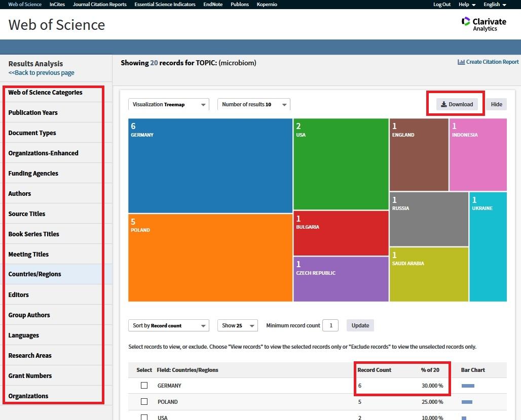Select Publication Years in sidebar
The image size is (521, 420).
click(33, 112)
